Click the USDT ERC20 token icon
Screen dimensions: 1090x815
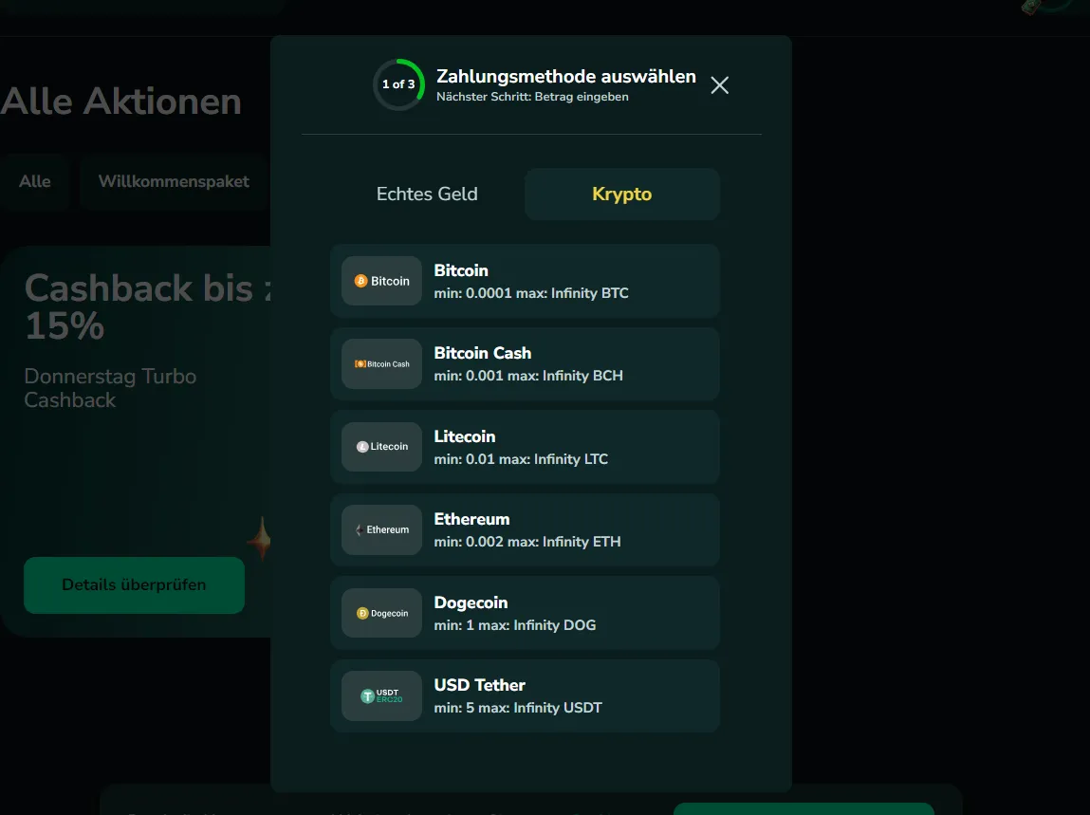coord(380,695)
